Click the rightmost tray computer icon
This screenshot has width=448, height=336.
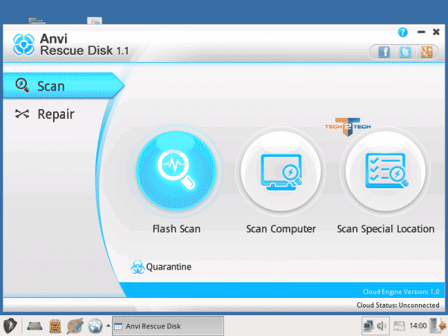point(438,326)
